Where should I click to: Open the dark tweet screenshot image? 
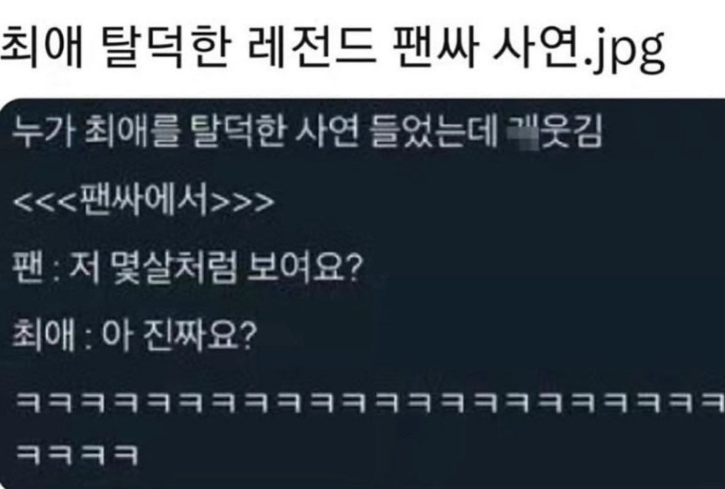coord(363,294)
